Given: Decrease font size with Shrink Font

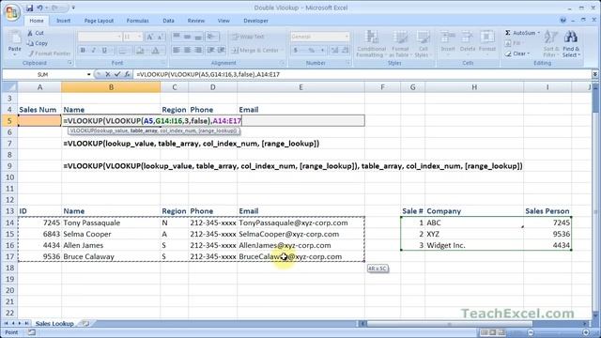Looking at the screenshot, I should click(x=161, y=37).
